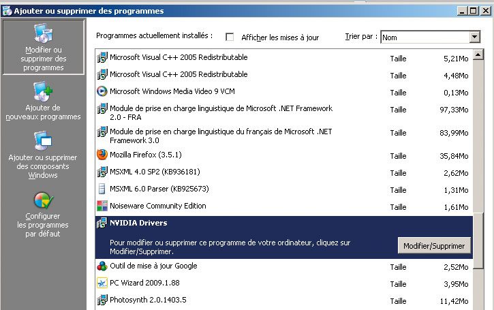
Task: Click Programmes actuellement installés label
Action: pyautogui.click(x=155, y=35)
